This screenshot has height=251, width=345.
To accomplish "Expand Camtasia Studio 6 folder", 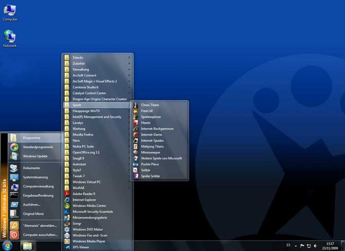I will coord(98,87).
